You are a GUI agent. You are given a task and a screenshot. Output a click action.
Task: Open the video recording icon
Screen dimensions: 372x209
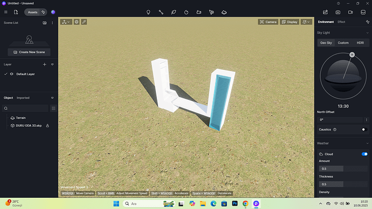pos(350,12)
